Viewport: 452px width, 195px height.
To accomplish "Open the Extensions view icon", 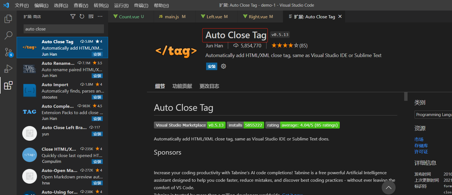I will 8,85.
